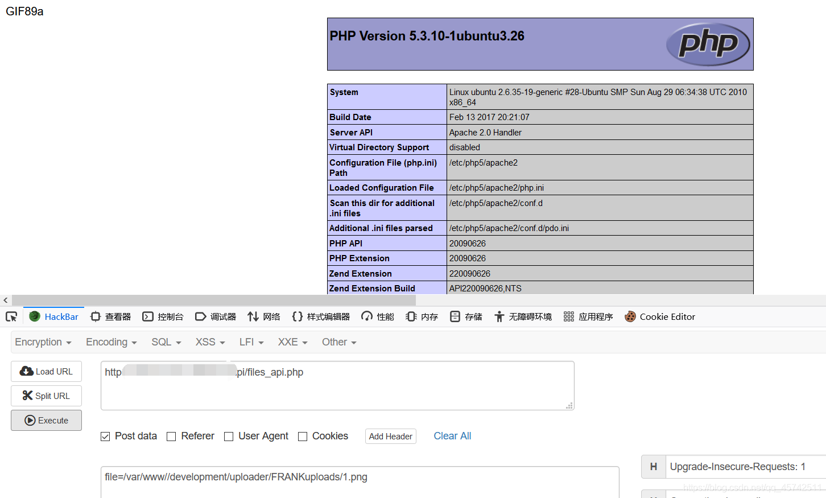The image size is (826, 498).
Task: Click the Execute button
Action: pyautogui.click(x=46, y=421)
